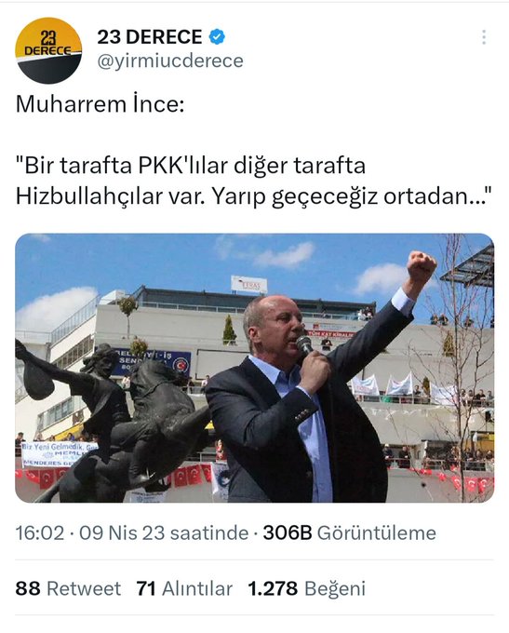Show the 71 Alıntılar quotes list
509x633 pixels.
click(x=184, y=588)
